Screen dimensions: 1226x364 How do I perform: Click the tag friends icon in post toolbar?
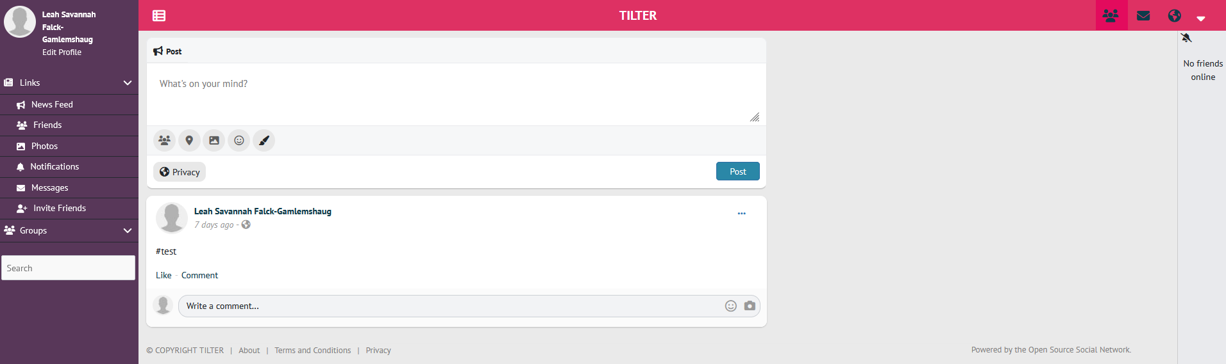click(x=165, y=141)
